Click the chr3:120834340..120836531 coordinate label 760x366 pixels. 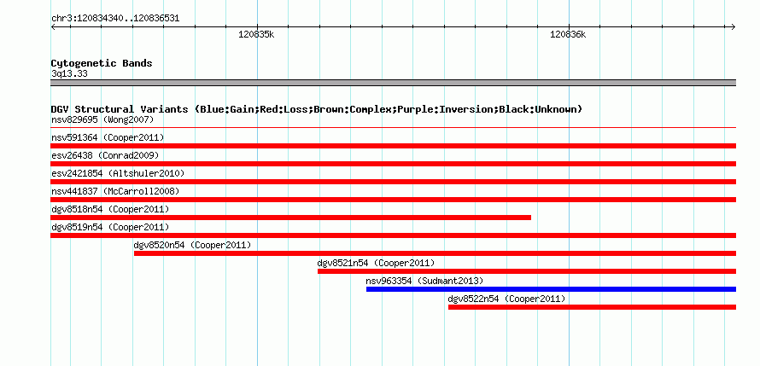click(x=115, y=19)
